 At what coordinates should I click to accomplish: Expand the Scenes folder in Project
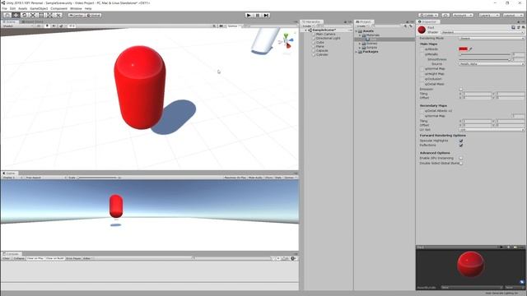(x=360, y=44)
